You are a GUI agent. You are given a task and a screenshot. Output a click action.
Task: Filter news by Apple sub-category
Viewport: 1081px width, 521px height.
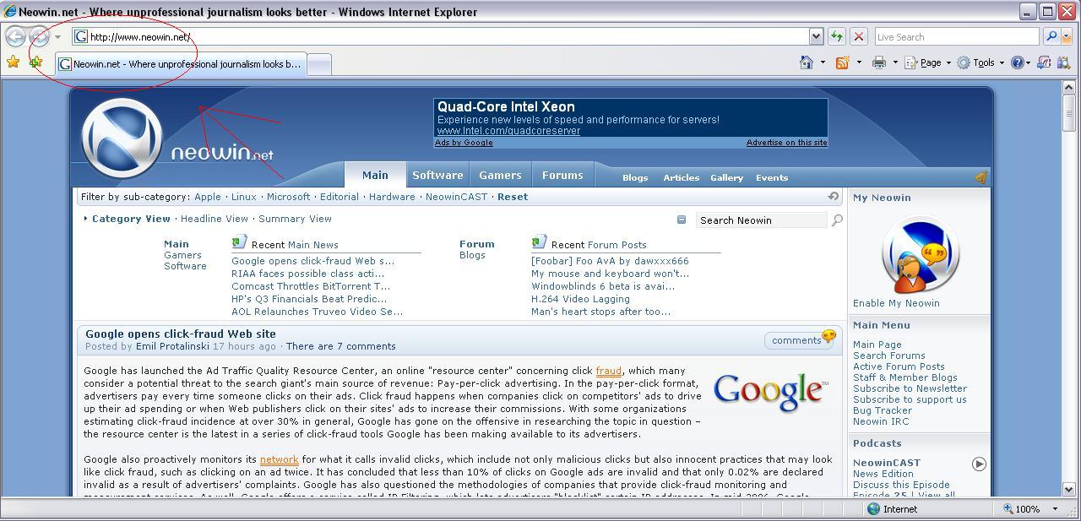coord(208,197)
